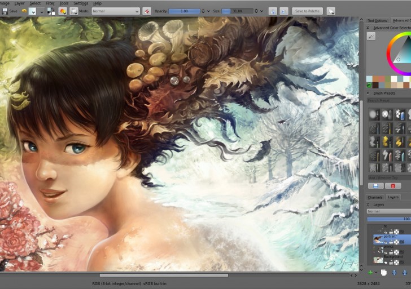Open the blending Mode dropdown
The height and width of the screenshot is (289, 411).
coord(115,11)
